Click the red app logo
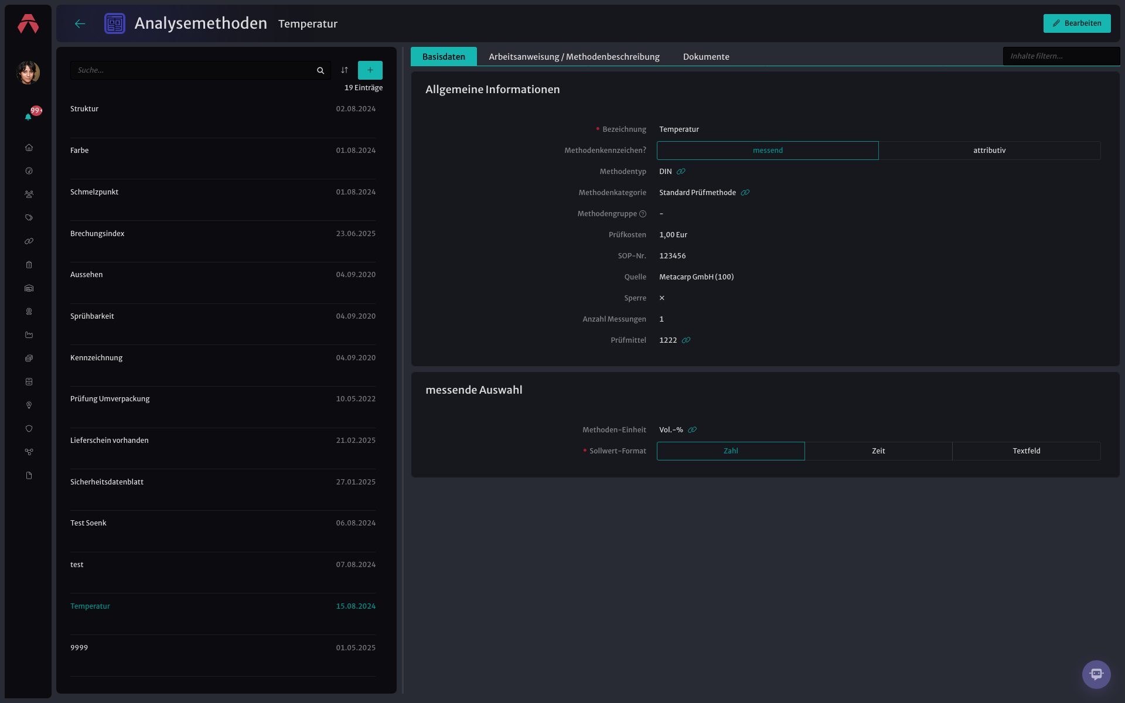 pos(28,24)
